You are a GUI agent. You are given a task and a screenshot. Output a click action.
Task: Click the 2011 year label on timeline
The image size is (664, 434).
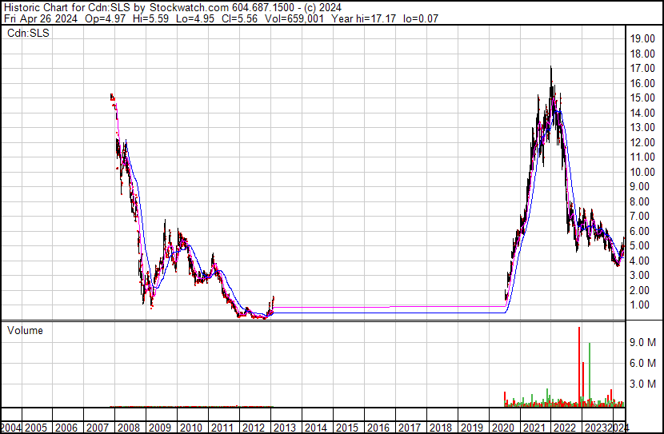click(x=222, y=428)
